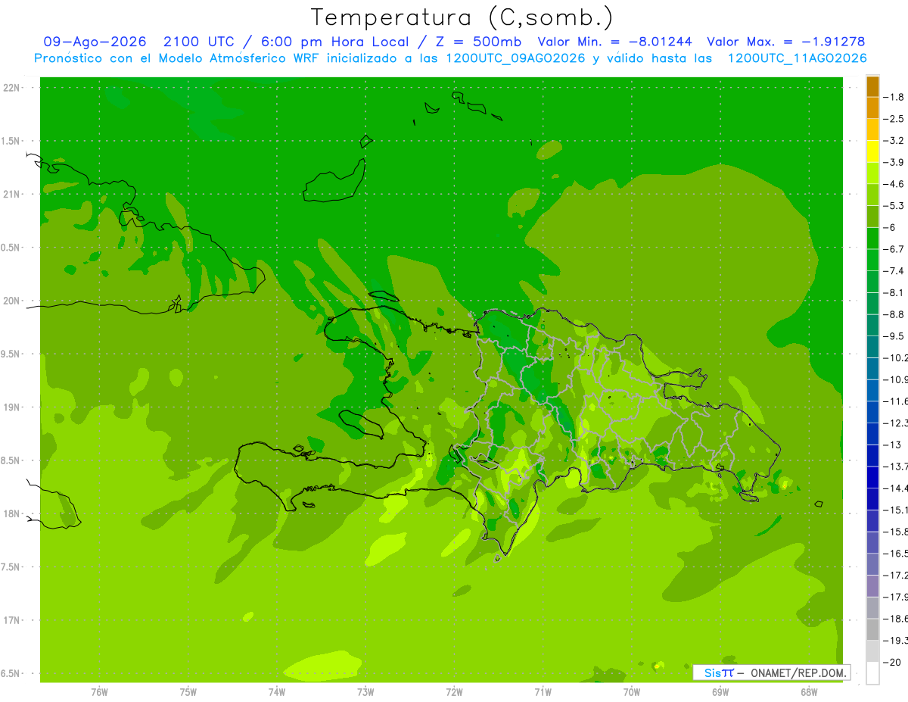Click the '-9.5' colorbar value
908x702 pixels.
tap(894, 335)
